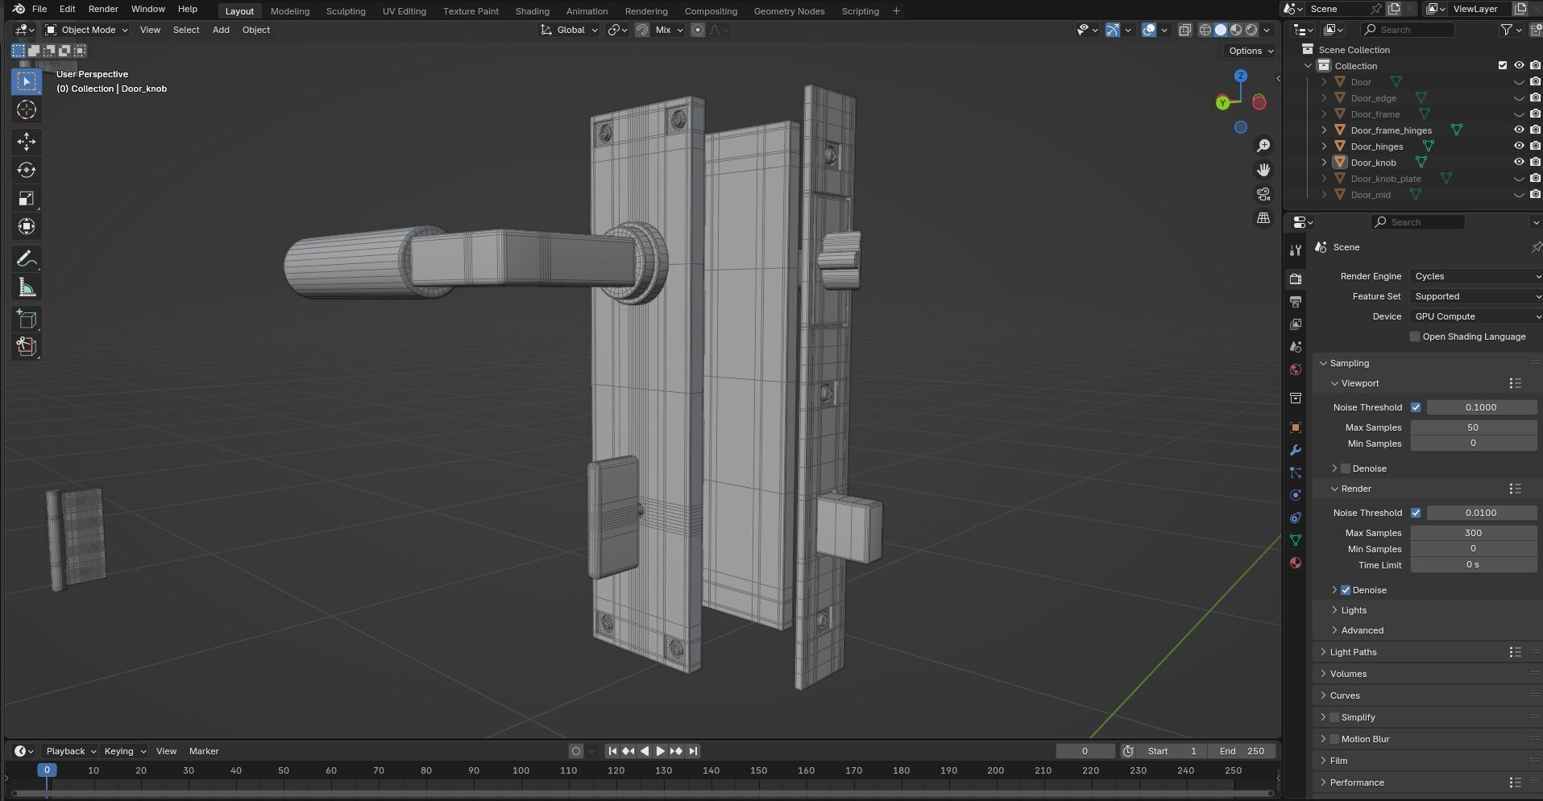
Task: Activate the Scale tool
Action: [26, 198]
